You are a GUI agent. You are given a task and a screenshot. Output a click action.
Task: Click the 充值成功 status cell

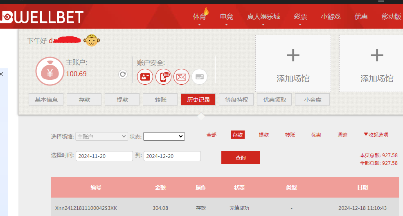click(x=239, y=208)
